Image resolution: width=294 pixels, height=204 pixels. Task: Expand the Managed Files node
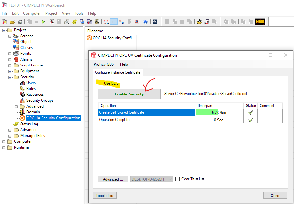10,136
